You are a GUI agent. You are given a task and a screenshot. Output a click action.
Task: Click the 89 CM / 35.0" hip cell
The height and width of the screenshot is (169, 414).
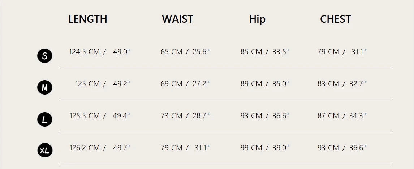click(x=265, y=84)
